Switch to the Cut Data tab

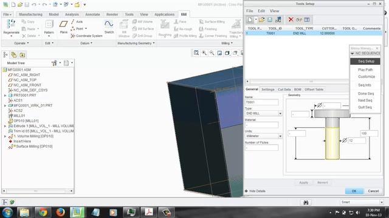284,90
